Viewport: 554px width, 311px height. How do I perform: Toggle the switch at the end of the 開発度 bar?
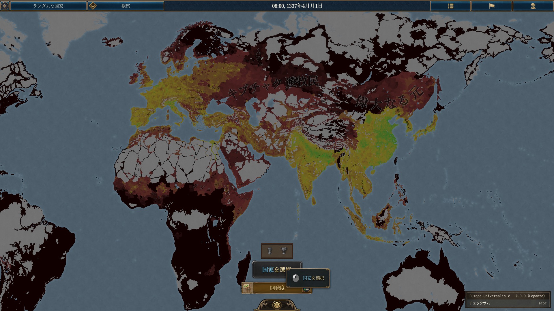tap(306, 289)
